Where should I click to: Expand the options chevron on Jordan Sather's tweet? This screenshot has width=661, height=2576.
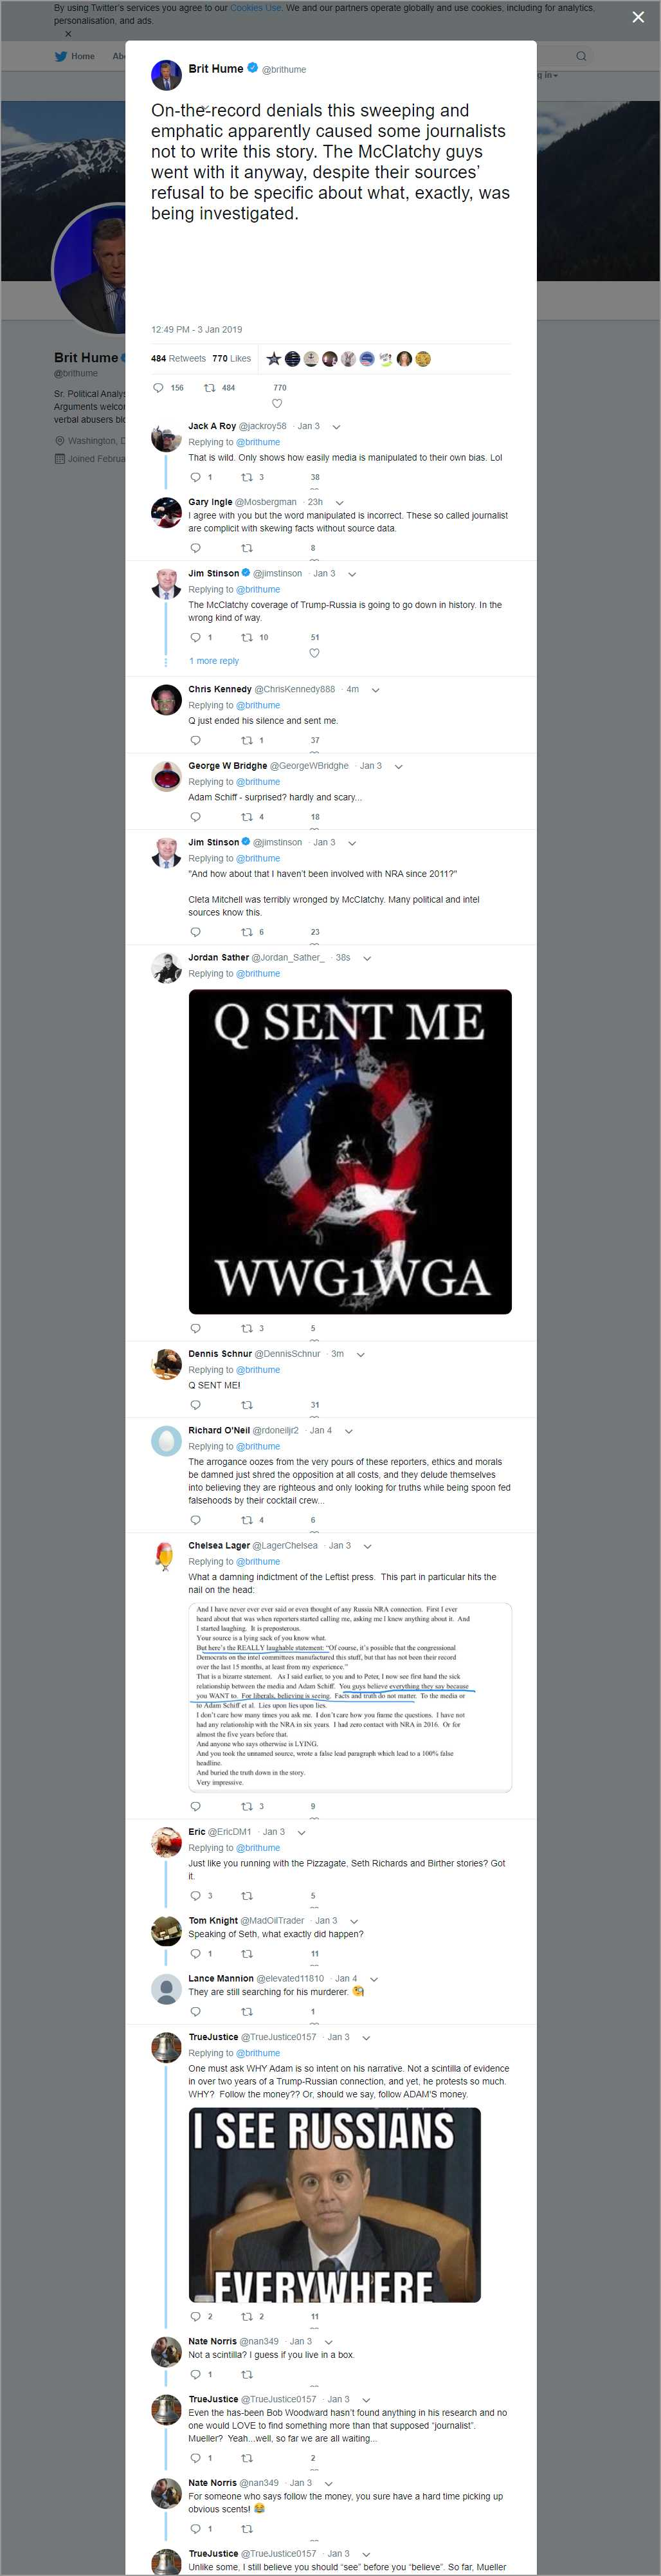pos(367,958)
